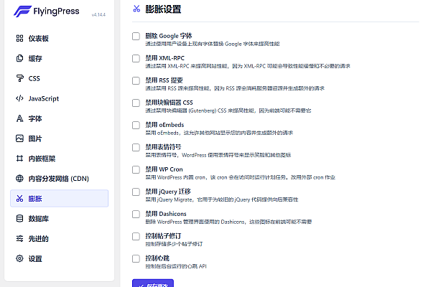The height and width of the screenshot is (287, 431).
Task: Click the FlyingPress logo icon
Action: 22,11
